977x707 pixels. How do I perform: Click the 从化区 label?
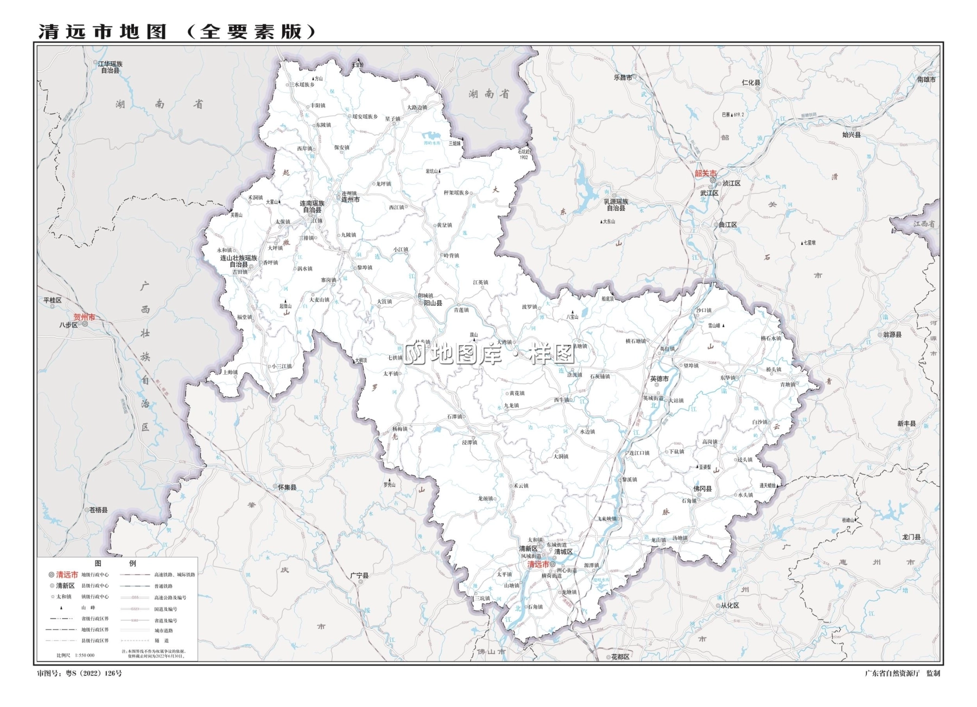[730, 605]
